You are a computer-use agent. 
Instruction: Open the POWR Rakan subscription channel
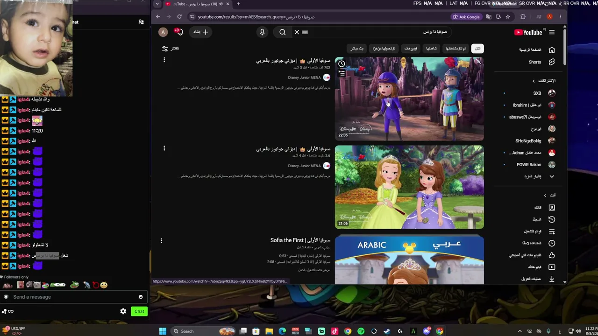(x=535, y=165)
